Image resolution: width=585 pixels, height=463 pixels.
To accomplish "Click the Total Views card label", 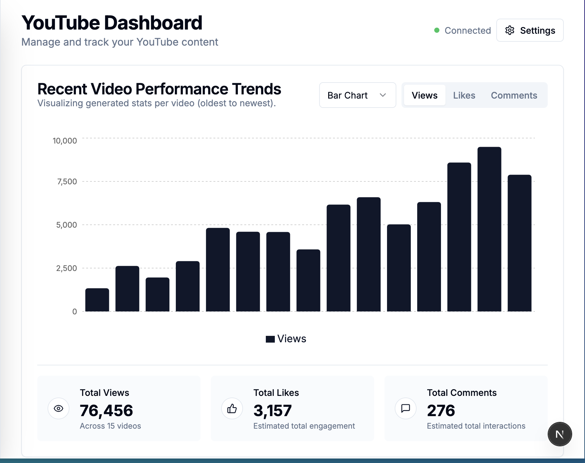I will (x=104, y=393).
